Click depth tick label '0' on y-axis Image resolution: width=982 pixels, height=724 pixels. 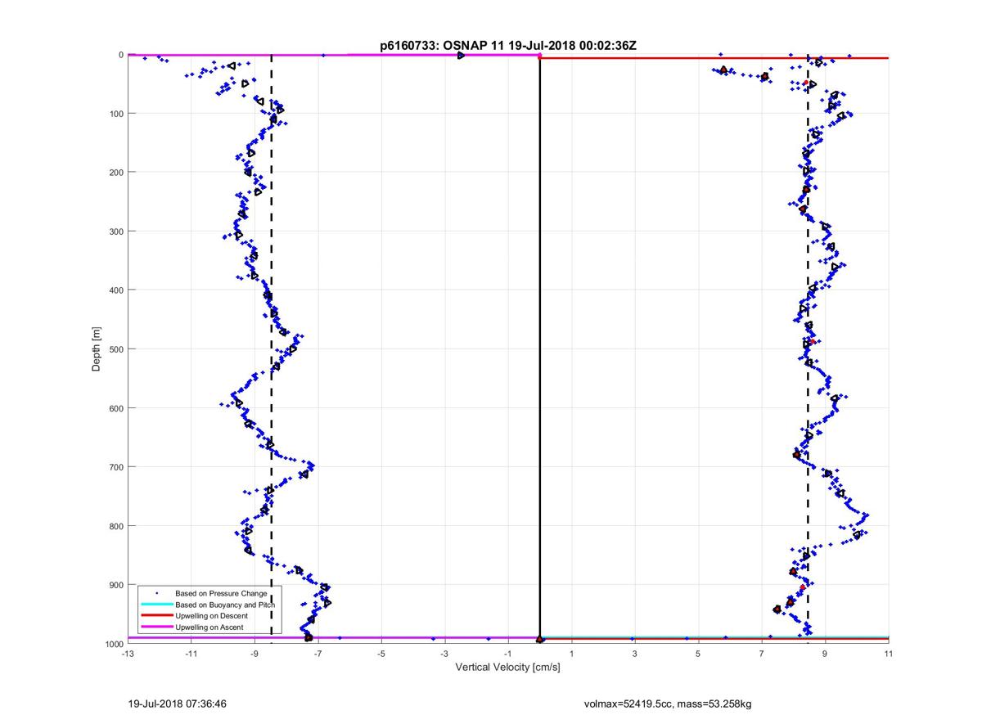click(x=120, y=55)
